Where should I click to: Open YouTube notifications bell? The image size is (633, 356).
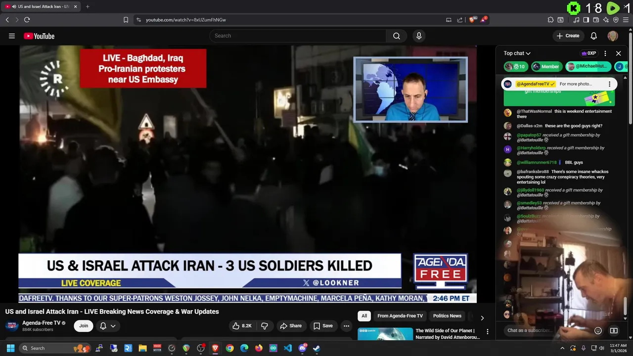(593, 36)
